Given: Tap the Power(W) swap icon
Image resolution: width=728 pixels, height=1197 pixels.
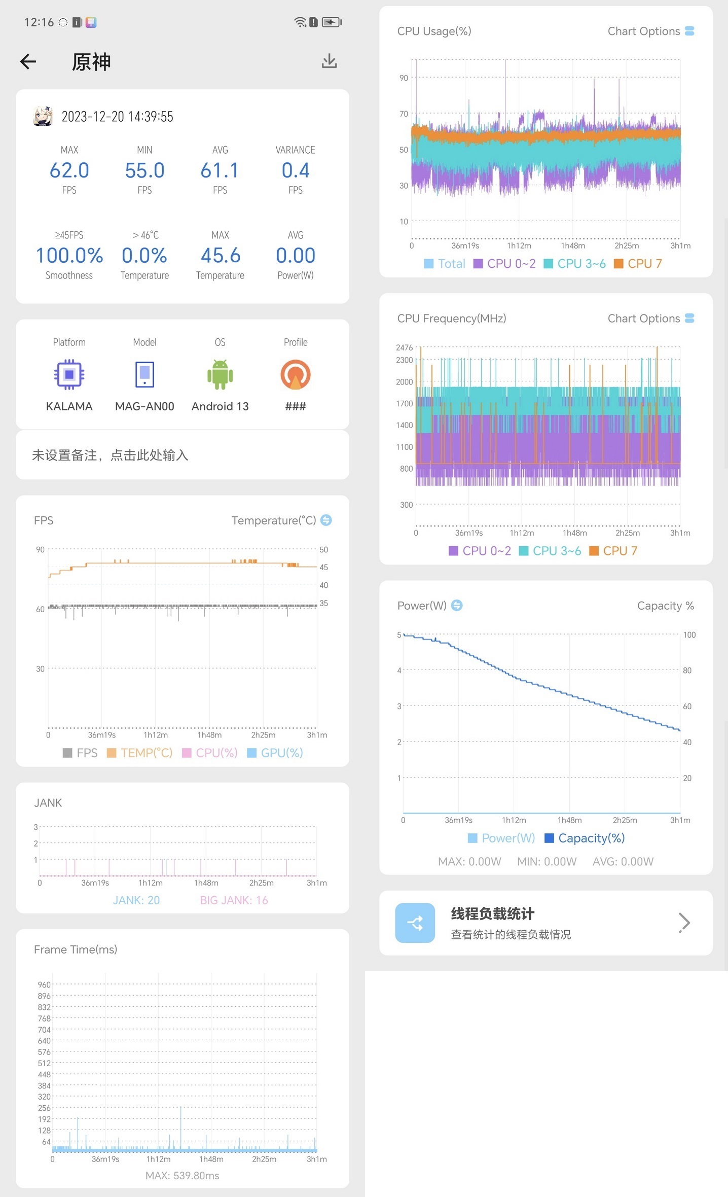Looking at the screenshot, I should tap(457, 606).
